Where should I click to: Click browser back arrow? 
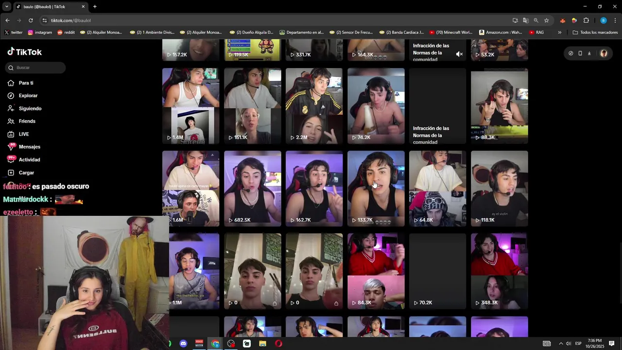(x=7, y=20)
